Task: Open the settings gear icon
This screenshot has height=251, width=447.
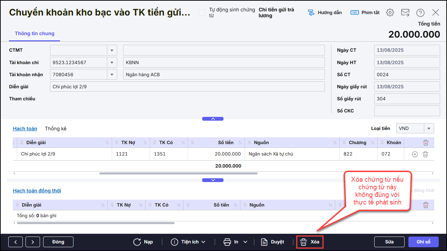Action: [x=390, y=13]
